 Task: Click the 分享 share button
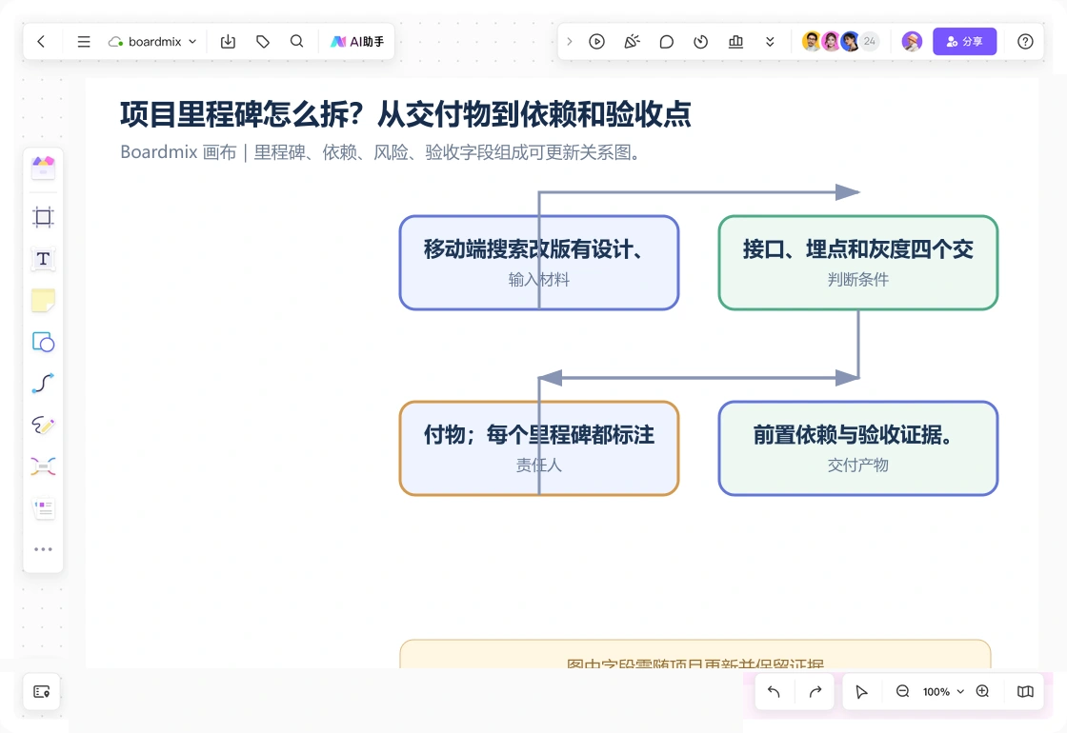pos(964,42)
